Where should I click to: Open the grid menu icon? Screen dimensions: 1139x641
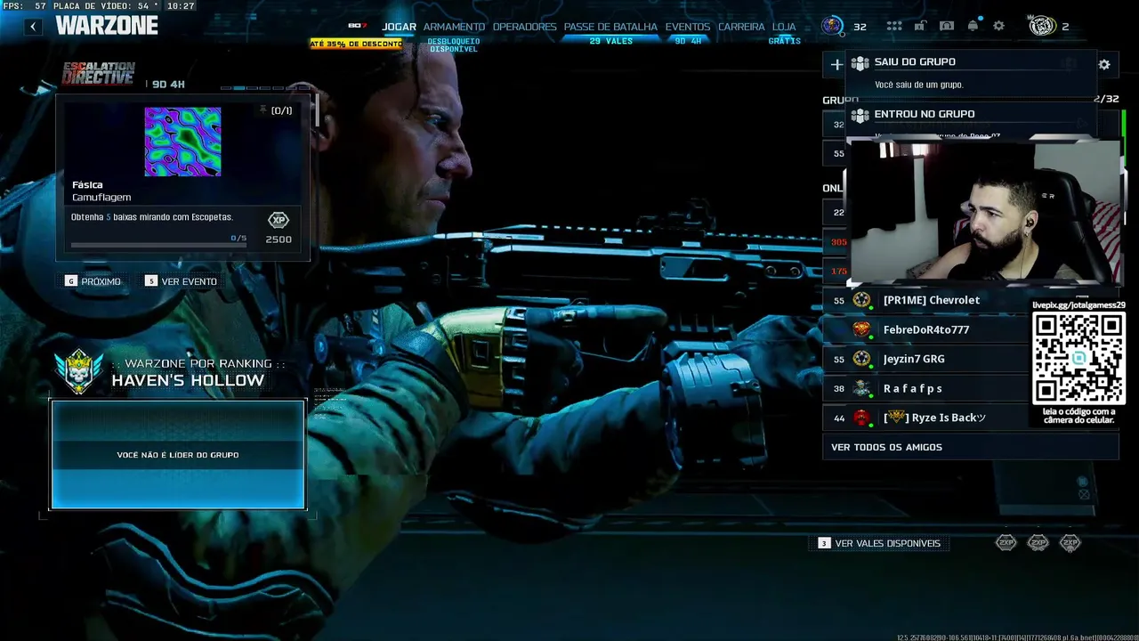point(893,26)
